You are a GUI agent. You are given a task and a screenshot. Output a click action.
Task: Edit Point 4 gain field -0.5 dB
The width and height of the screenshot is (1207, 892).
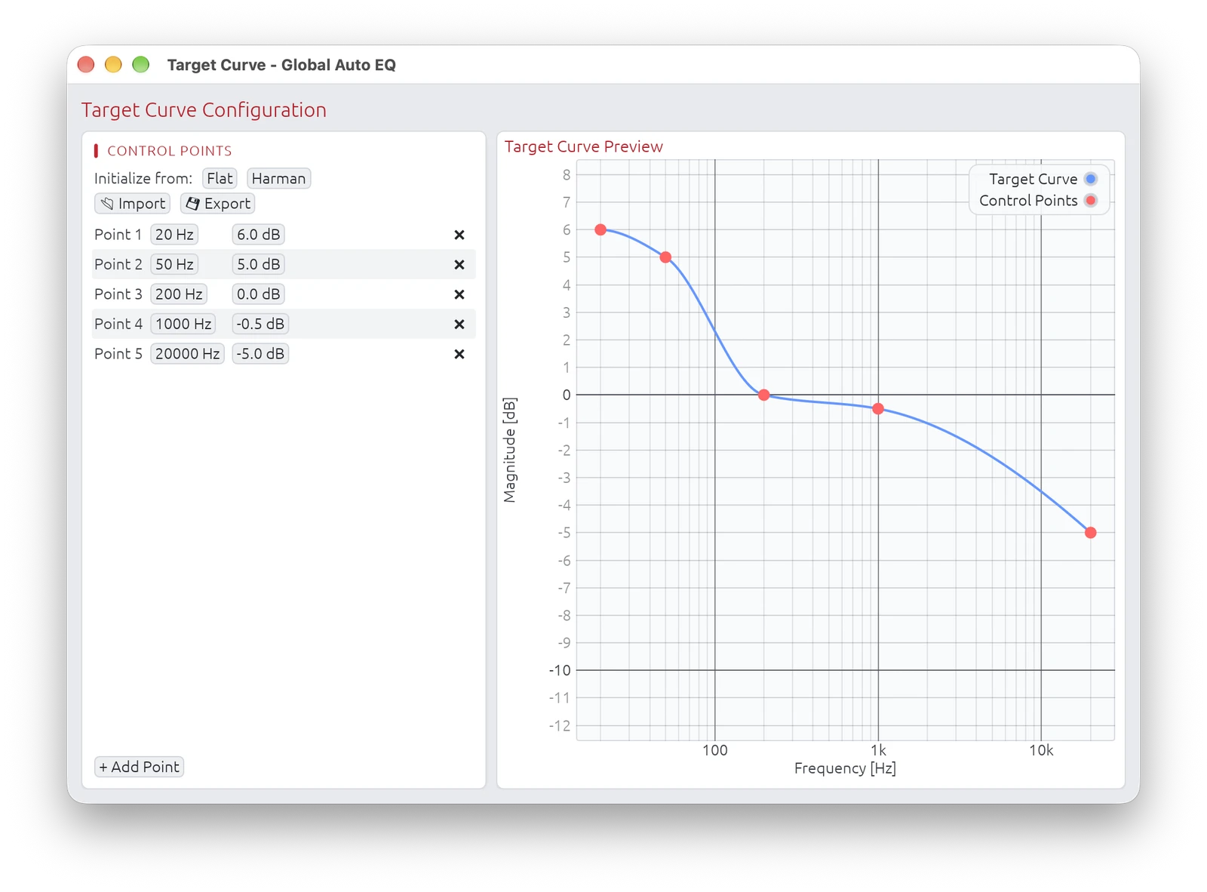[260, 325]
